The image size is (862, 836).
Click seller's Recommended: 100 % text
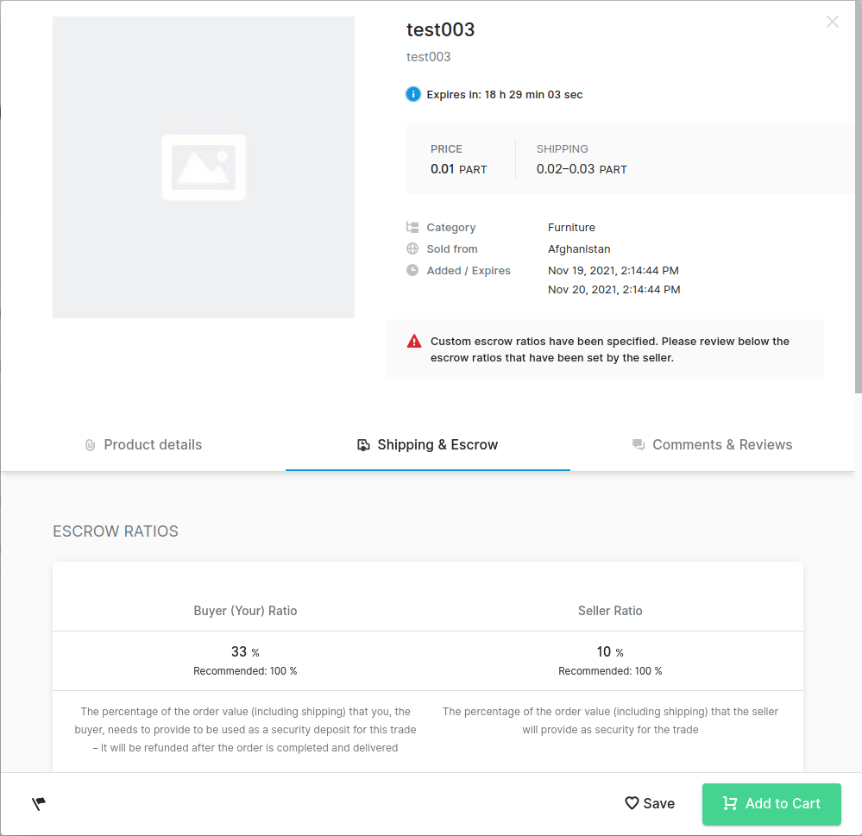(x=610, y=671)
